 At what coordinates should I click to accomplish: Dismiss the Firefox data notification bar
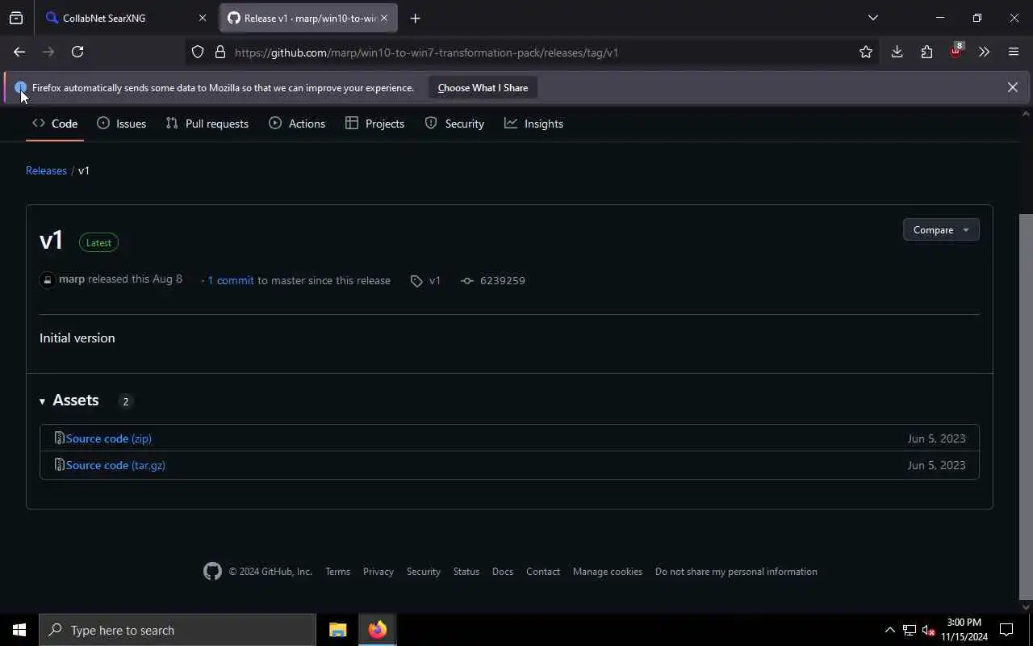[x=1013, y=87]
